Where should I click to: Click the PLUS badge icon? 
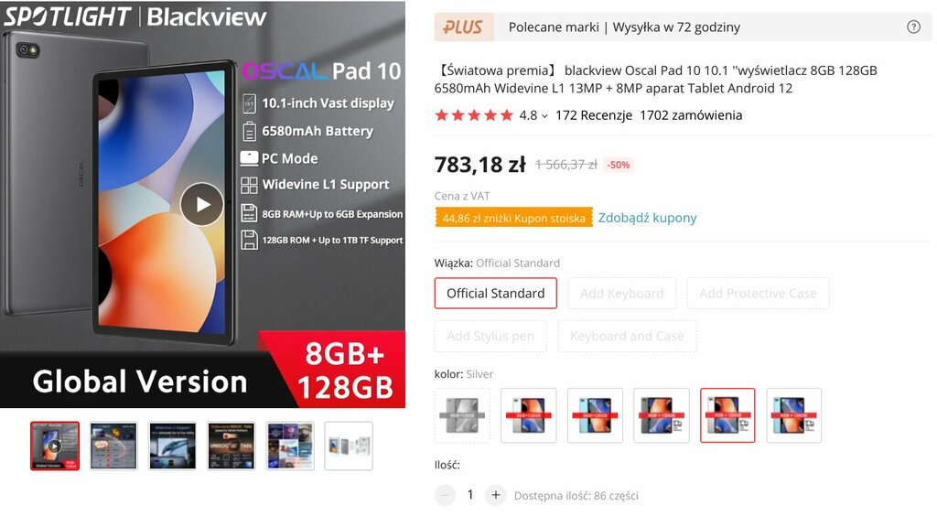pyautogui.click(x=464, y=27)
